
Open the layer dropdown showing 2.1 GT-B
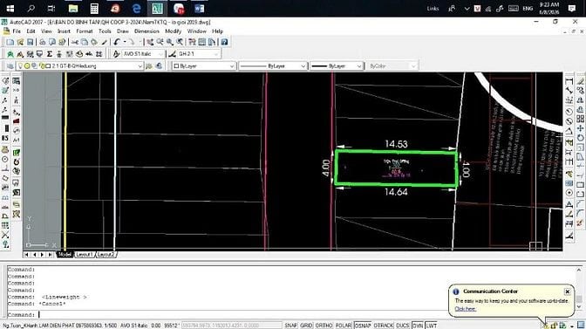[x=79, y=66]
